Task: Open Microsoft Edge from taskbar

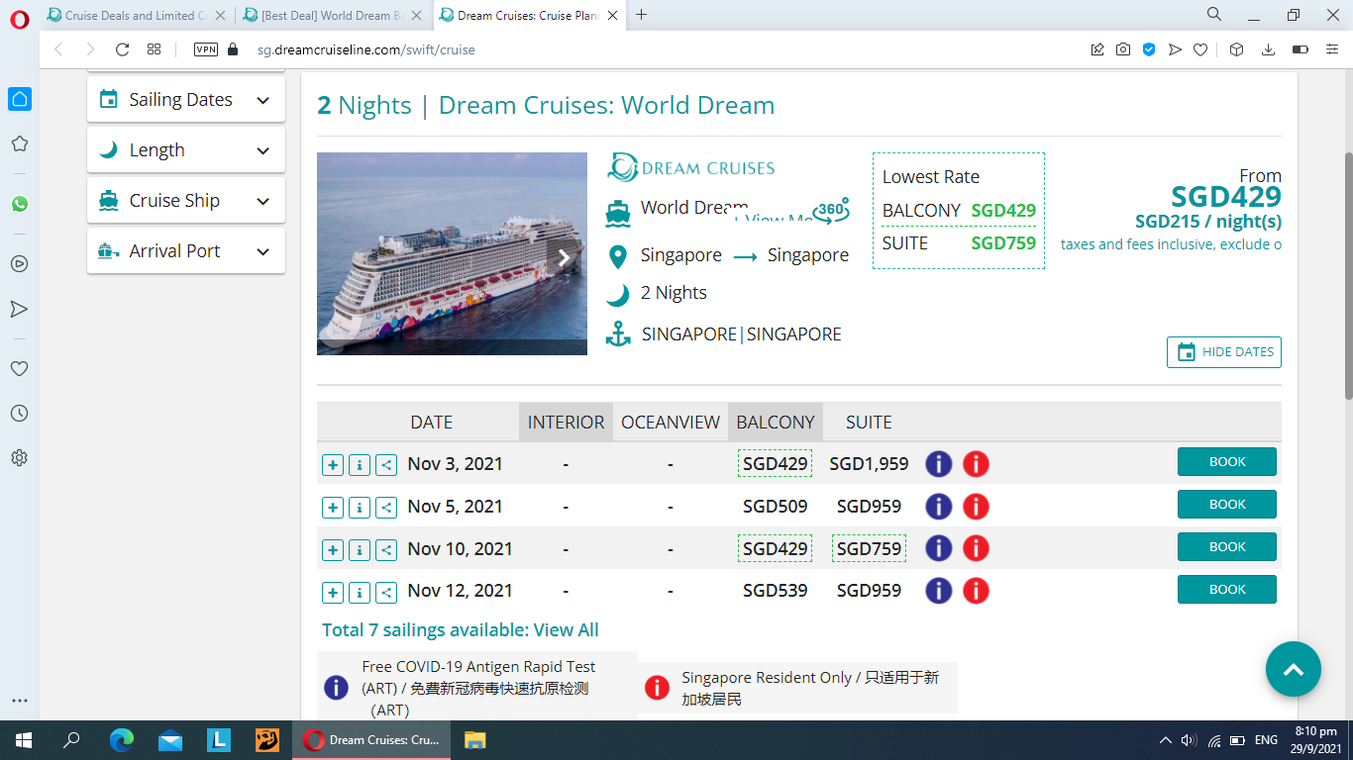Action: 122,740
